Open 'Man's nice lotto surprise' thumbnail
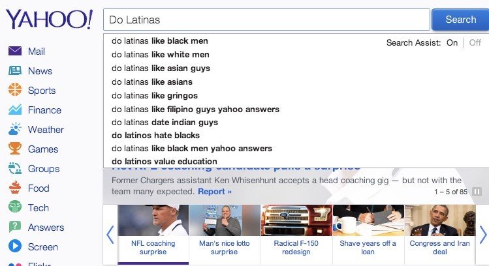Viewport: 489px width, 266px height. coord(225,234)
